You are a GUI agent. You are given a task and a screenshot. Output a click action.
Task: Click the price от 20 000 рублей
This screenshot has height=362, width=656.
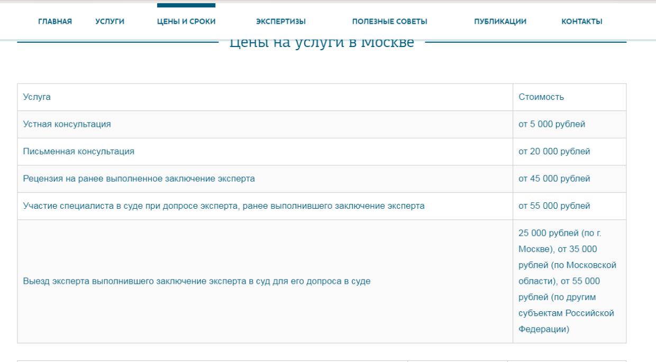tap(554, 152)
